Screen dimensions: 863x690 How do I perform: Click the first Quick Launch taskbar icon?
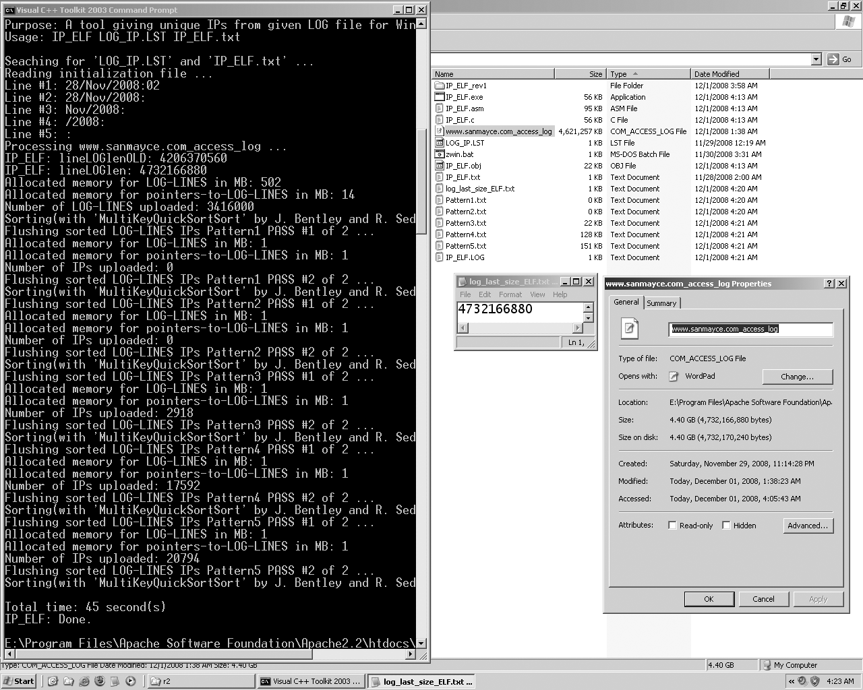coord(53,681)
